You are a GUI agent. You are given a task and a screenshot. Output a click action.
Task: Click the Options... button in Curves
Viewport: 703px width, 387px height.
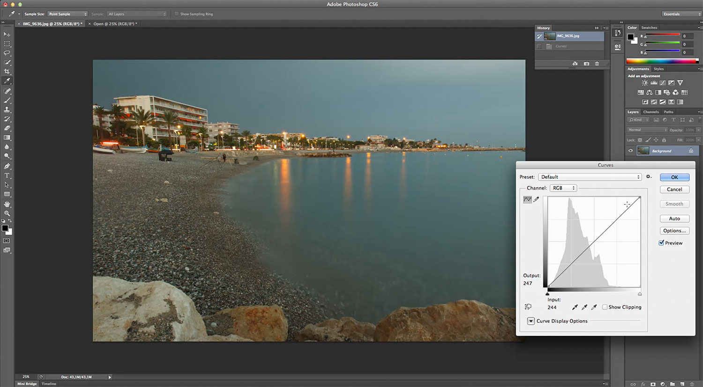674,231
